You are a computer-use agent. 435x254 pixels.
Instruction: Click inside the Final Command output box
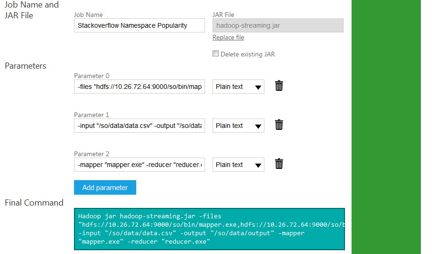(209, 229)
